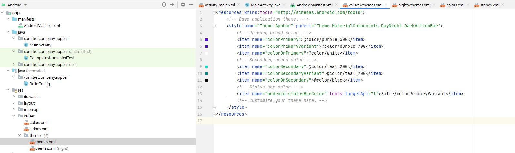
Task: Switch to night\themes.xml tab
Action: (x=414, y=5)
